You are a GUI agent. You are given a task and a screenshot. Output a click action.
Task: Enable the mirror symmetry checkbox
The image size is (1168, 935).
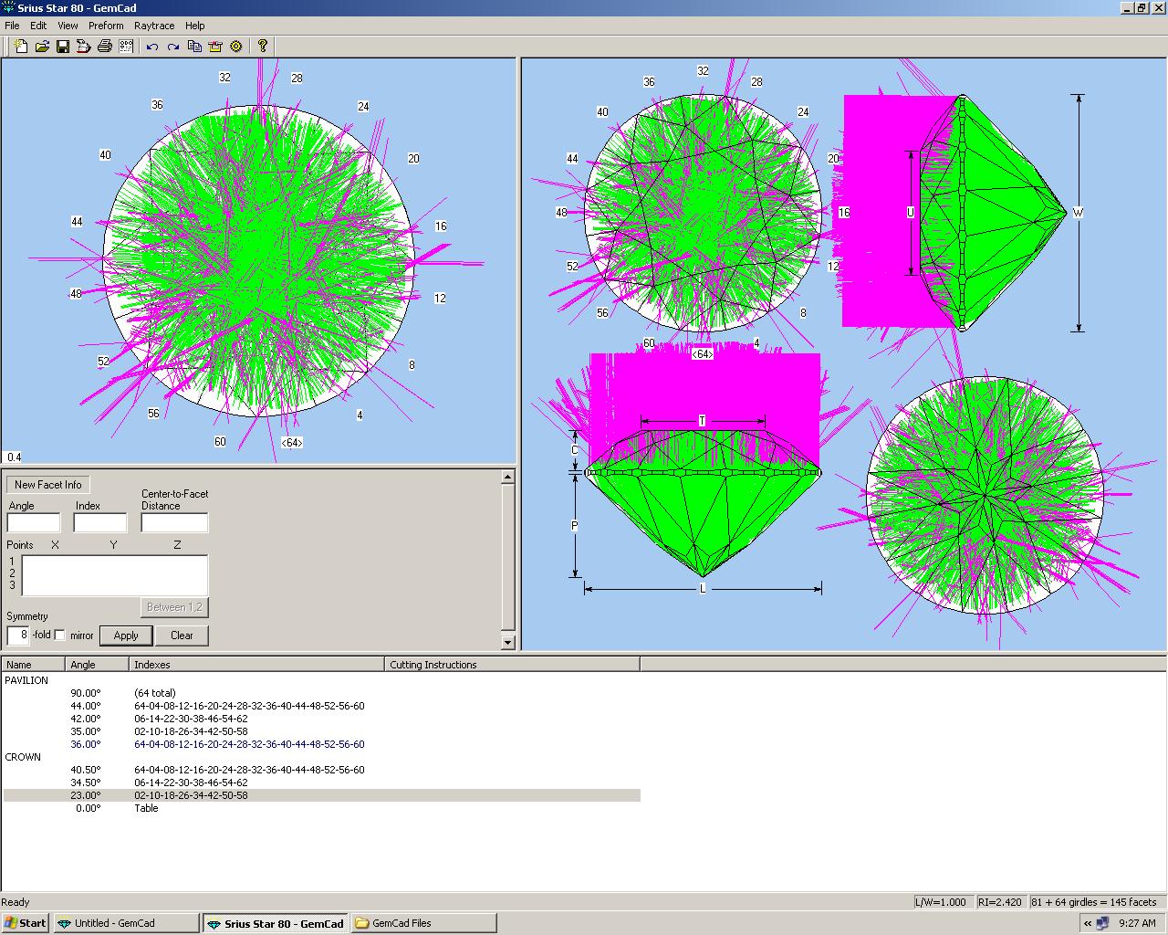point(60,636)
